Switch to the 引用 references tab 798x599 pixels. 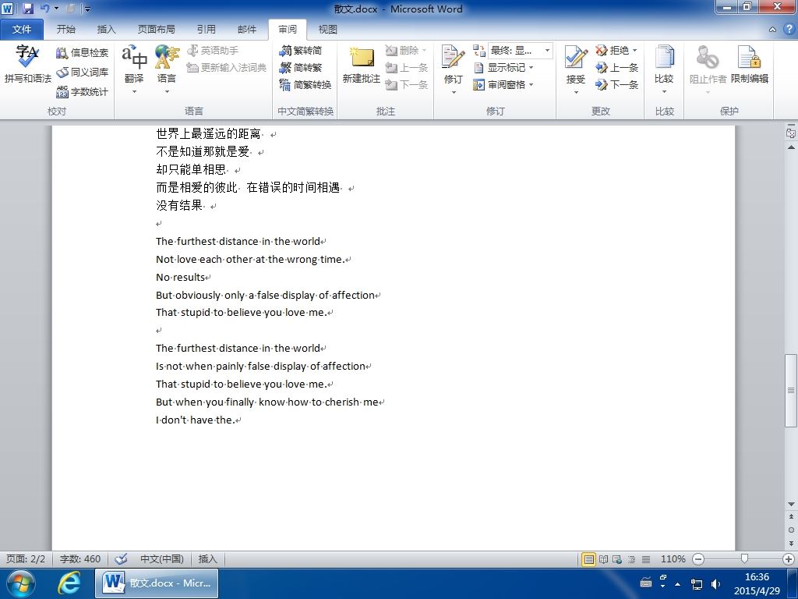206,30
